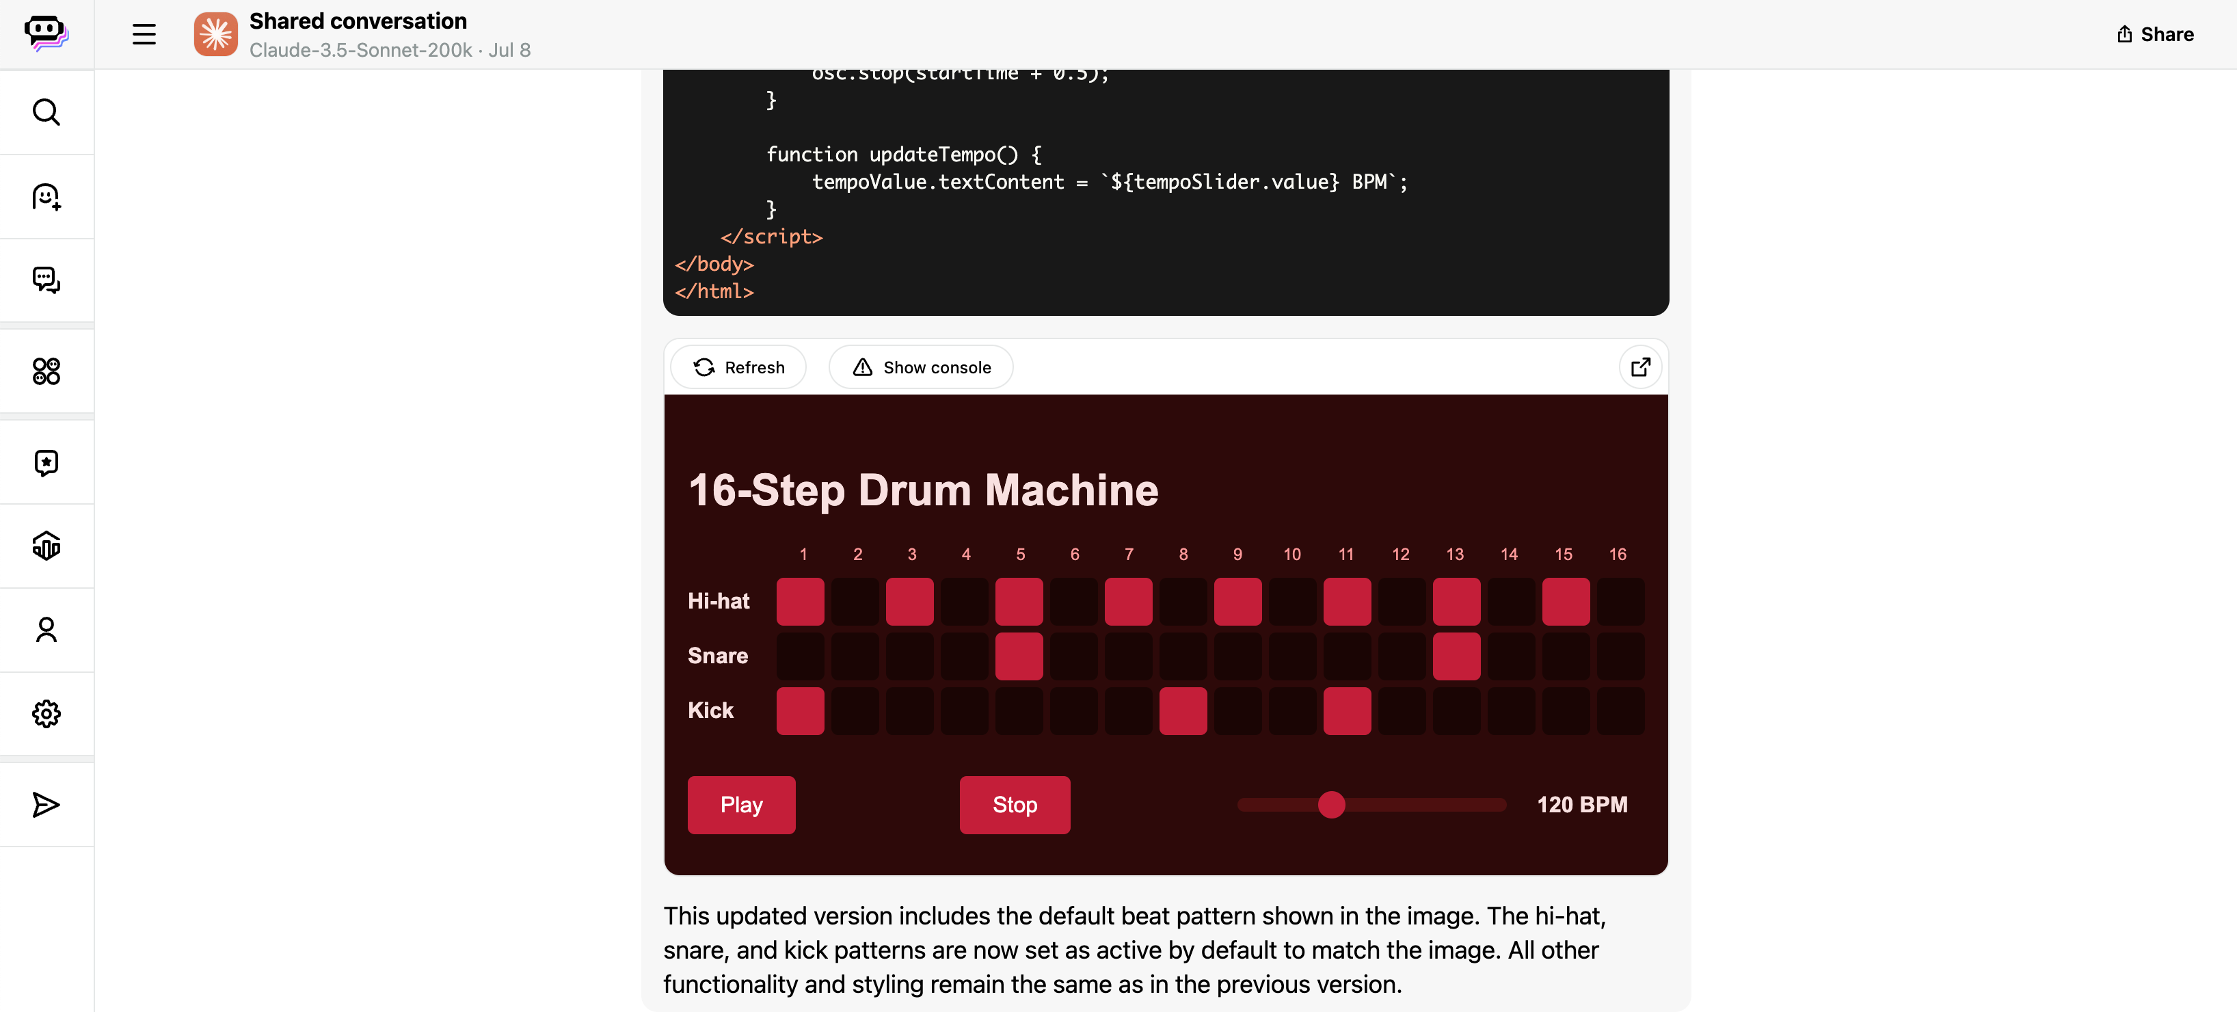
Task: Toggle Hi-hat step 1 active beat
Action: tap(801, 600)
